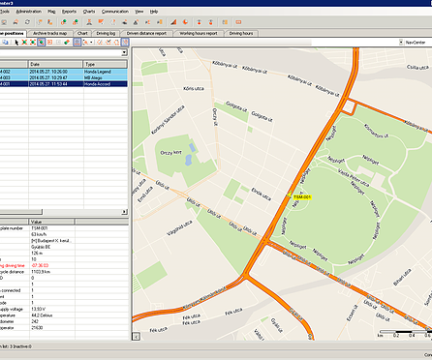Click the Kőris utca street label on map
432x360 pixels.
(x=194, y=88)
